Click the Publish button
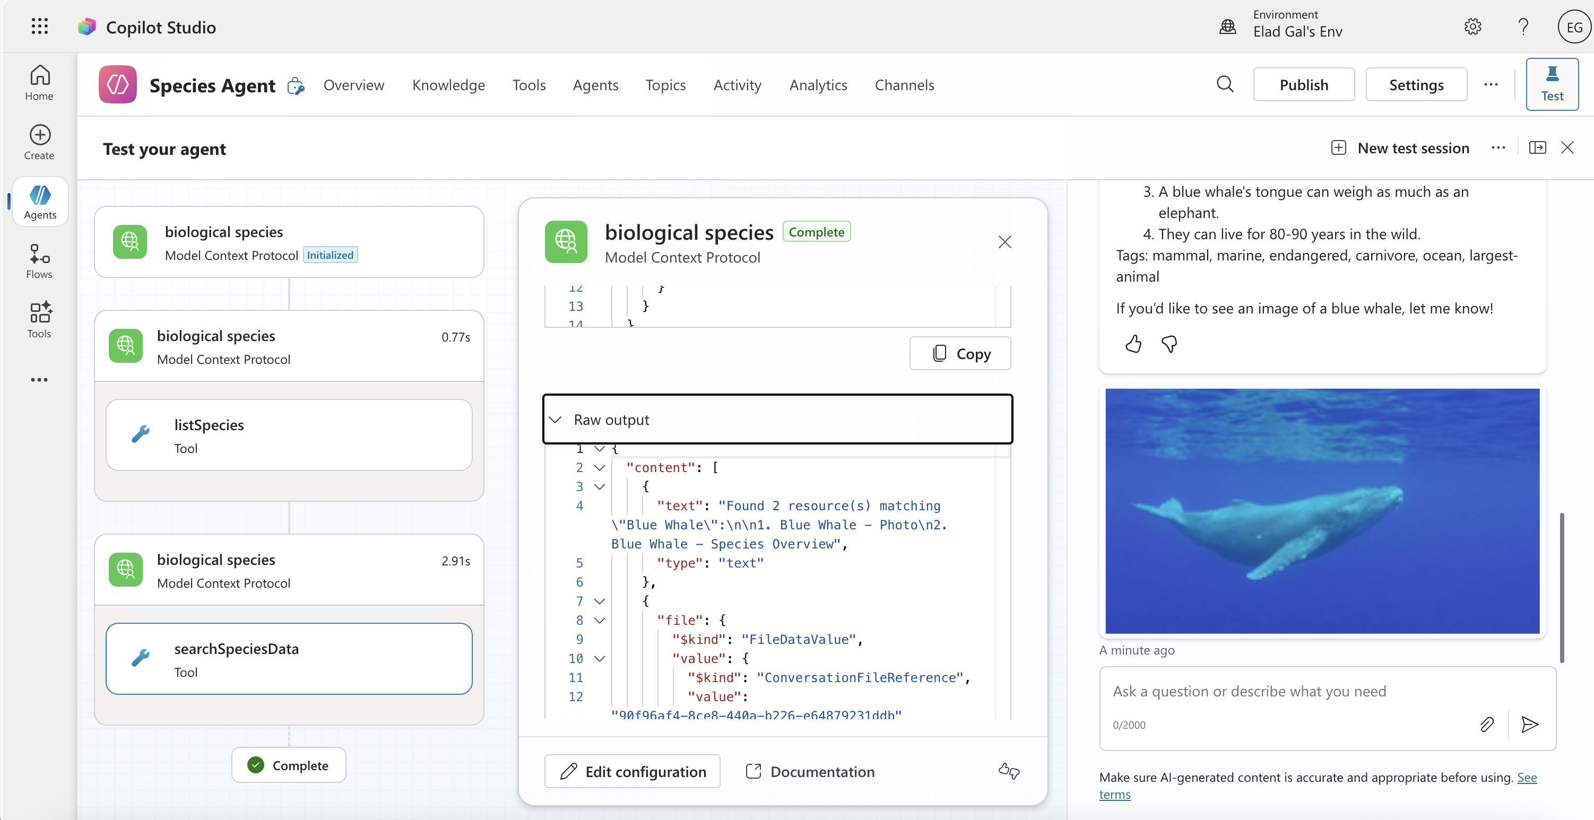The image size is (1594, 820). [1303, 85]
